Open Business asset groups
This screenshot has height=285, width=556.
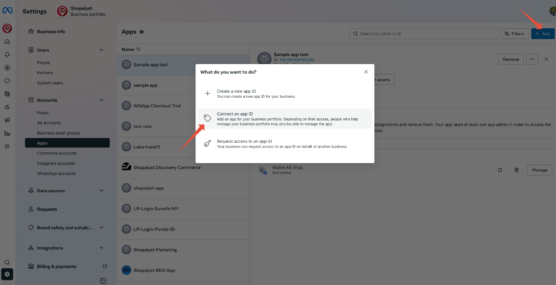coord(59,133)
